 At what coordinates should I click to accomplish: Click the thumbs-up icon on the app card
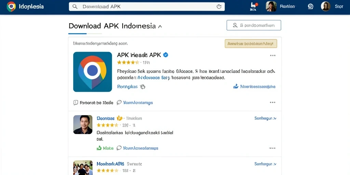pyautogui.click(x=236, y=86)
